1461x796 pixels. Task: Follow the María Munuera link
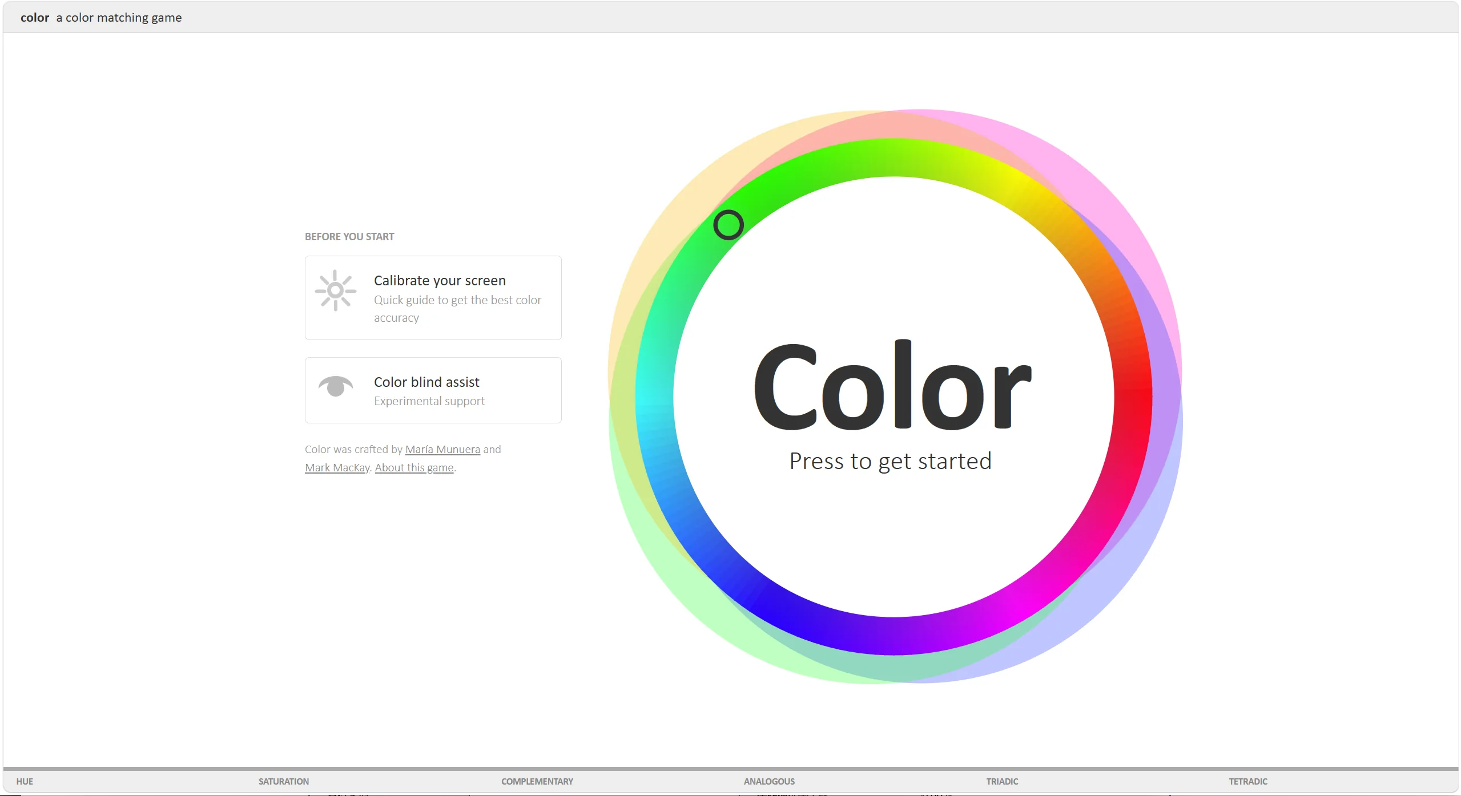pos(442,450)
